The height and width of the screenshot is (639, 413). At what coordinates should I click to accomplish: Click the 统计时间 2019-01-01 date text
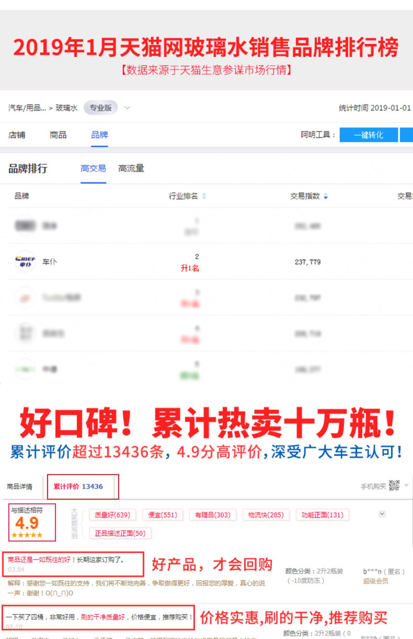pos(375,108)
